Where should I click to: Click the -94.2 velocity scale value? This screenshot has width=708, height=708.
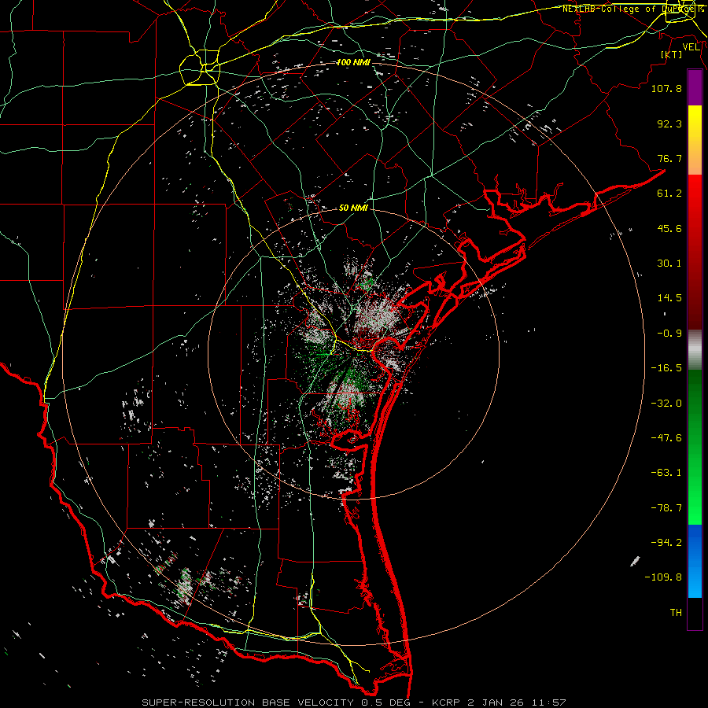point(666,543)
